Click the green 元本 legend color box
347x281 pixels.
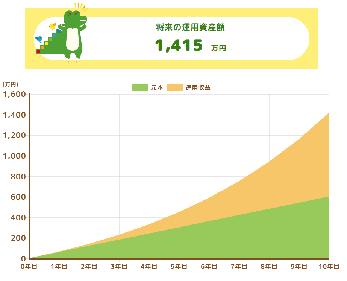click(x=140, y=87)
